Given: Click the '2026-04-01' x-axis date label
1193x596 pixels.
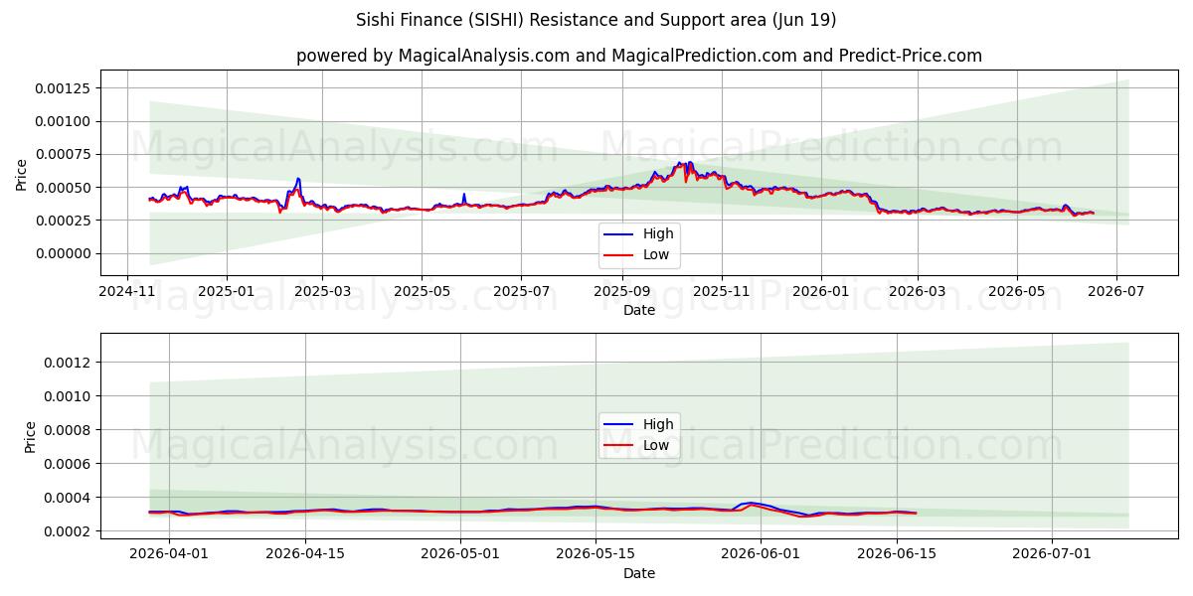Looking at the screenshot, I should point(169,555).
